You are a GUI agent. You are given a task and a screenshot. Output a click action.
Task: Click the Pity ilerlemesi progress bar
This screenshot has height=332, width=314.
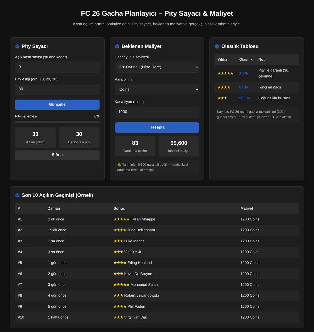click(x=57, y=122)
